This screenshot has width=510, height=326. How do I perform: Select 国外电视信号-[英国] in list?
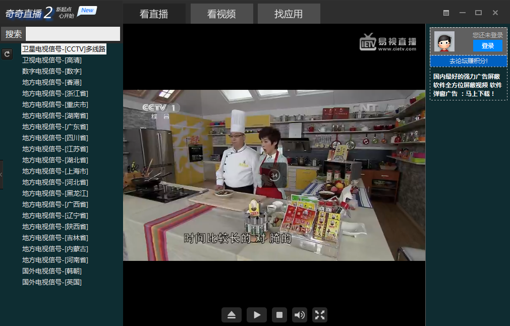pyautogui.click(x=52, y=282)
